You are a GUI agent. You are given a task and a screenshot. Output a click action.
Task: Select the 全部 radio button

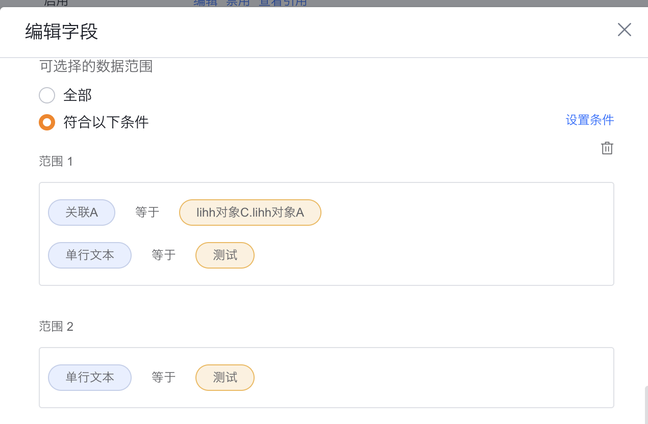[x=47, y=95]
